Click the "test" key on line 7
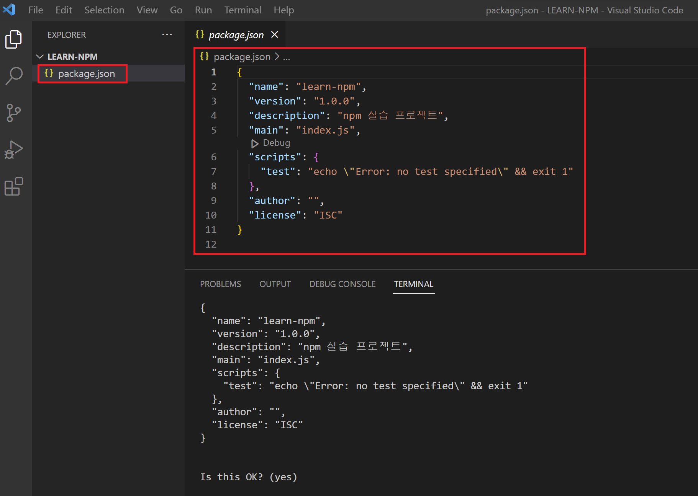Screen dimensions: 698x496 (x=278, y=172)
